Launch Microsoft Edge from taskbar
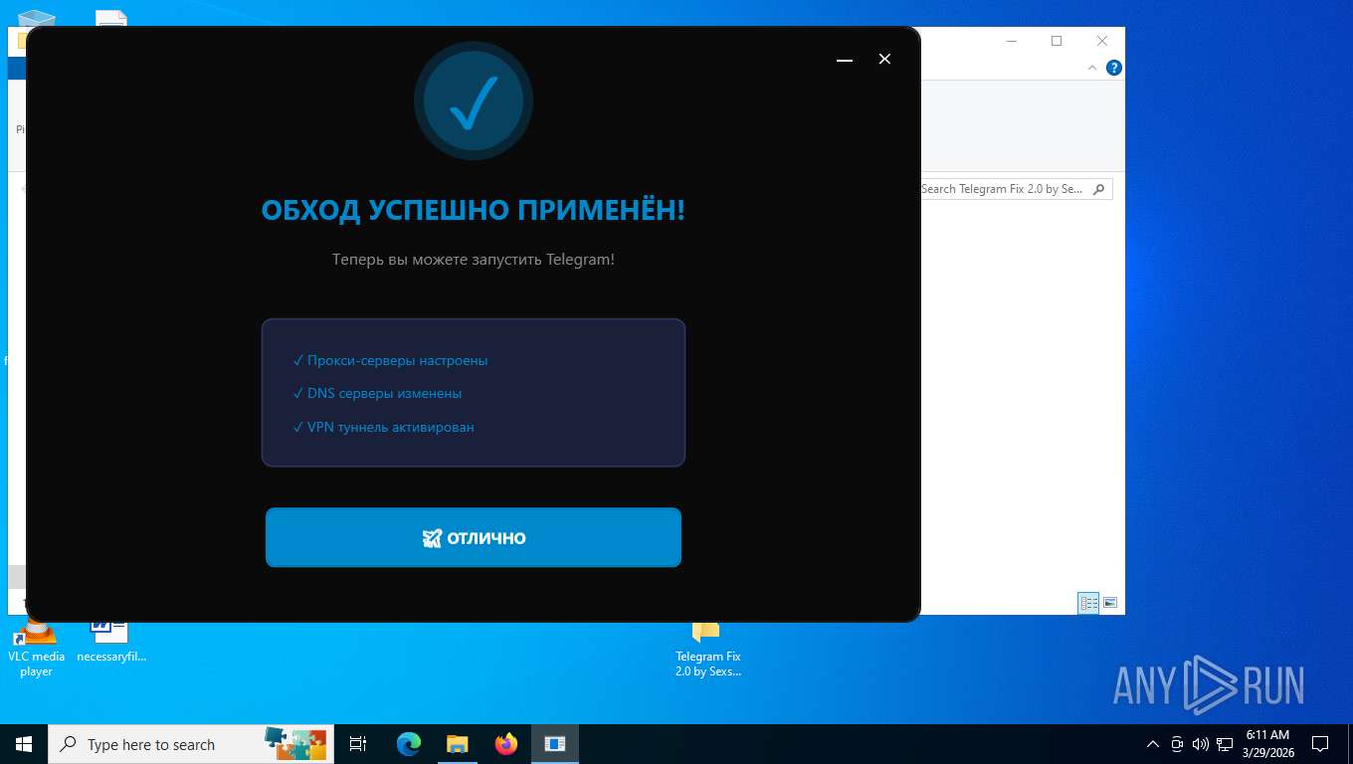 tap(409, 744)
